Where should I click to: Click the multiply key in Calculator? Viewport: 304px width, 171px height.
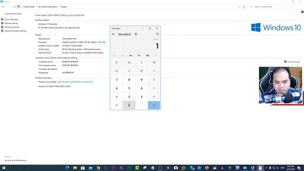point(154,79)
